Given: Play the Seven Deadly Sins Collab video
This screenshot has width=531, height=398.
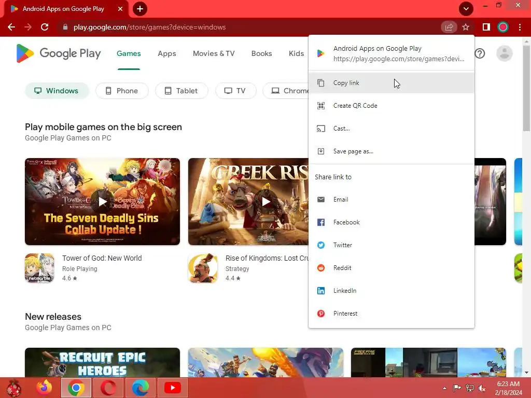Looking at the screenshot, I should (102, 202).
